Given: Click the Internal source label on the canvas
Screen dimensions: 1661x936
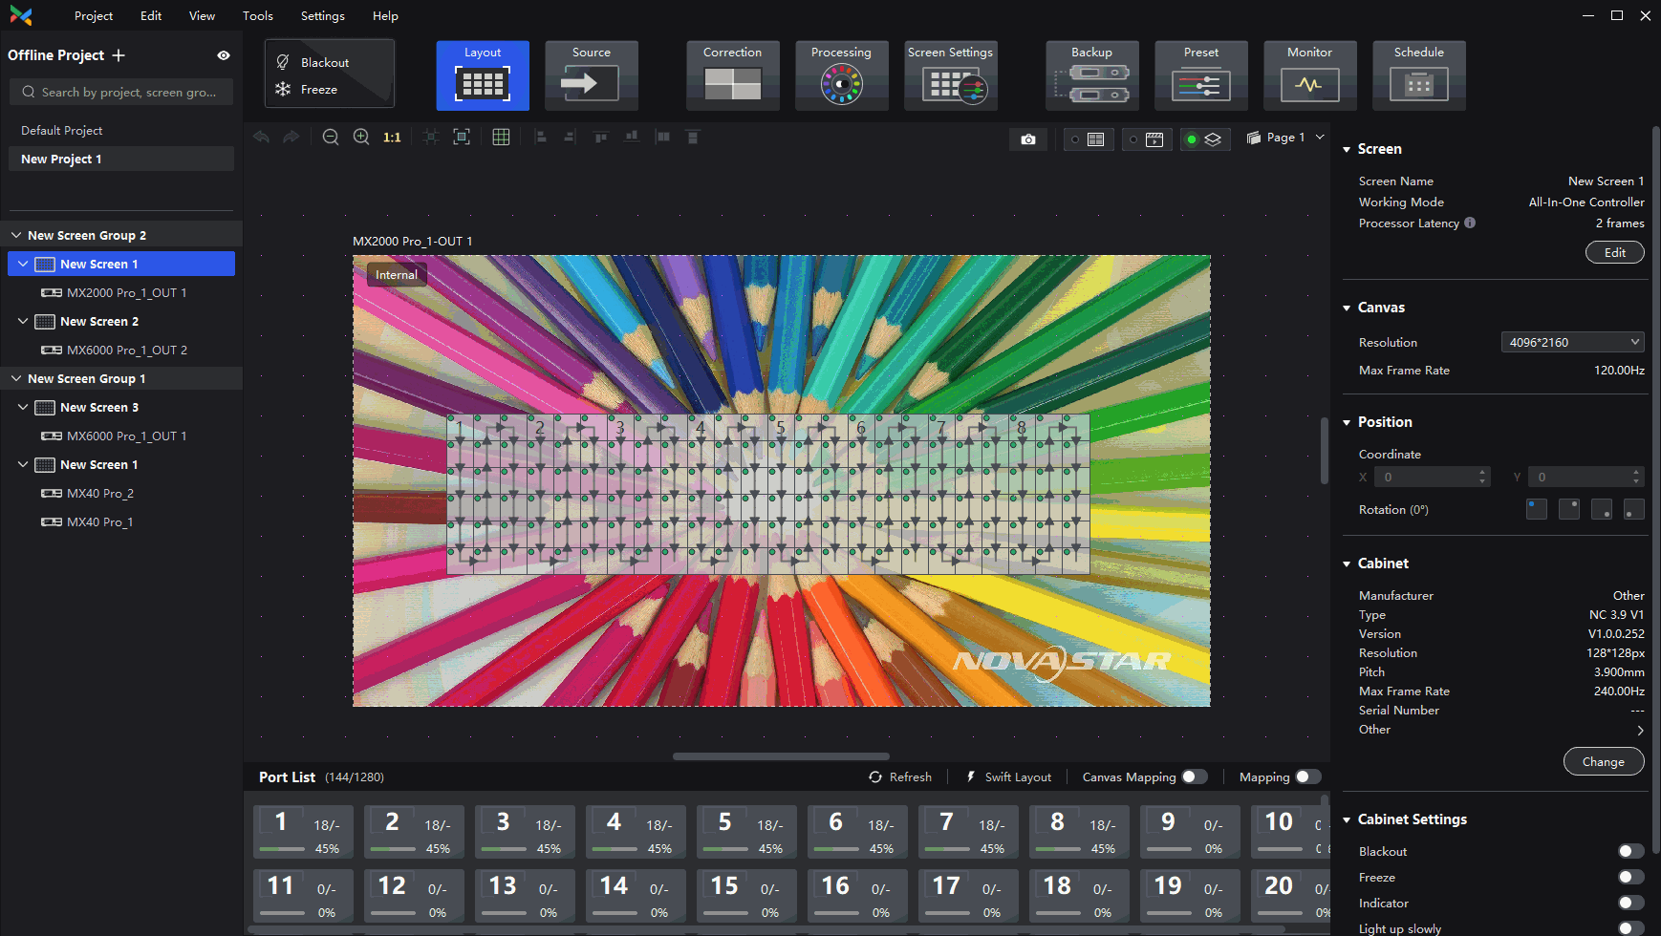Looking at the screenshot, I should tap(397, 274).
